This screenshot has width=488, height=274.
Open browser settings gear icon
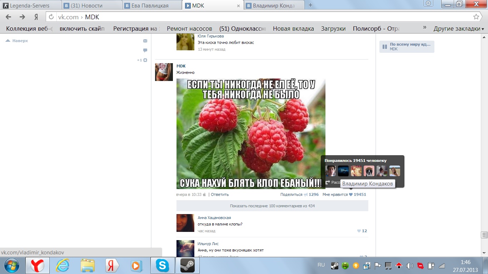coord(429,4)
